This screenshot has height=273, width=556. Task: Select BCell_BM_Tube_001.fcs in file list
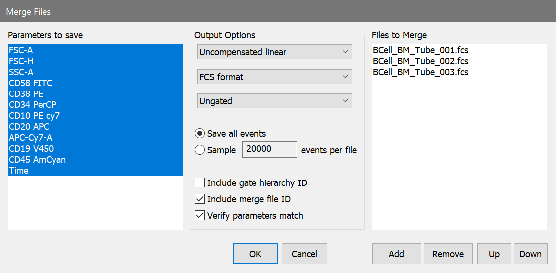420,50
